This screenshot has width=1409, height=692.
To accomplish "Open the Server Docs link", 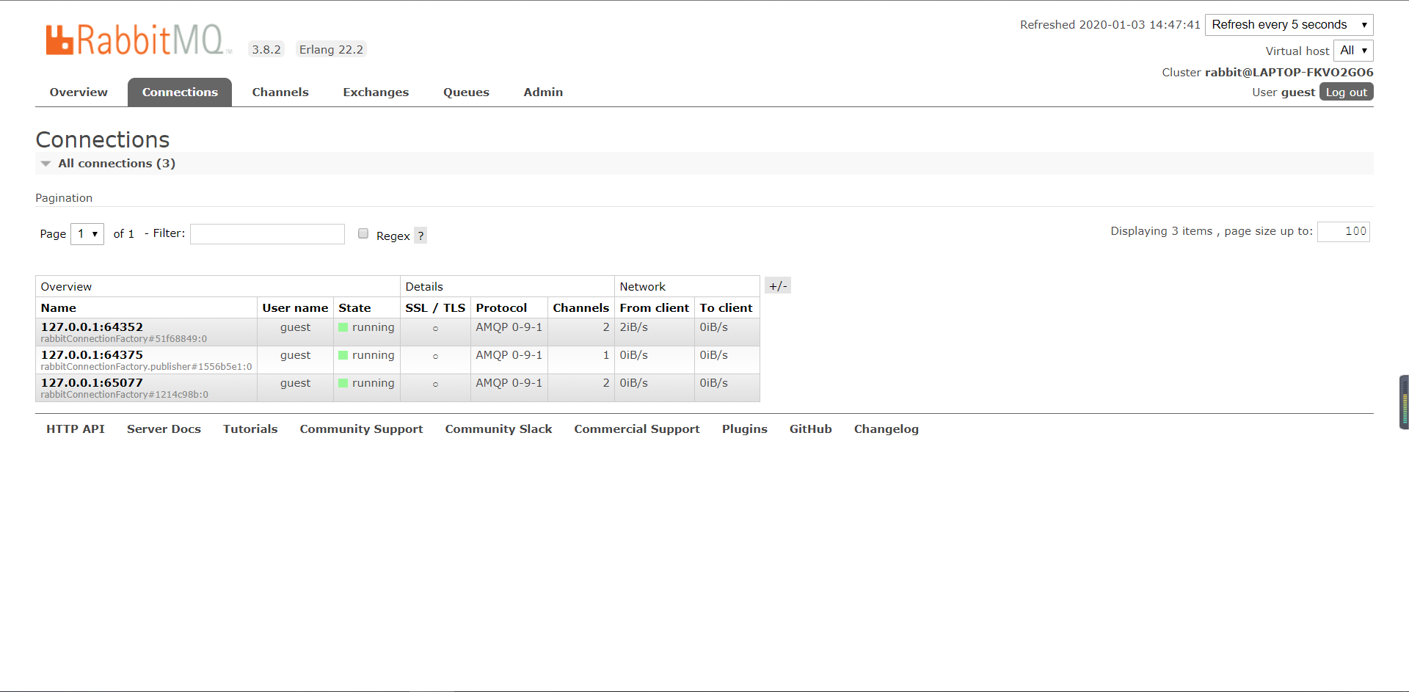I will pos(164,429).
